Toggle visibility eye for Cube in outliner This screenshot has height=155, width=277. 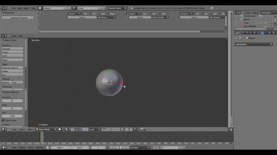coord(265,23)
